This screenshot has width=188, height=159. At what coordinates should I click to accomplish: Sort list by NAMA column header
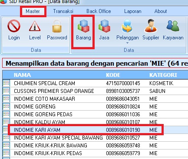22,75
